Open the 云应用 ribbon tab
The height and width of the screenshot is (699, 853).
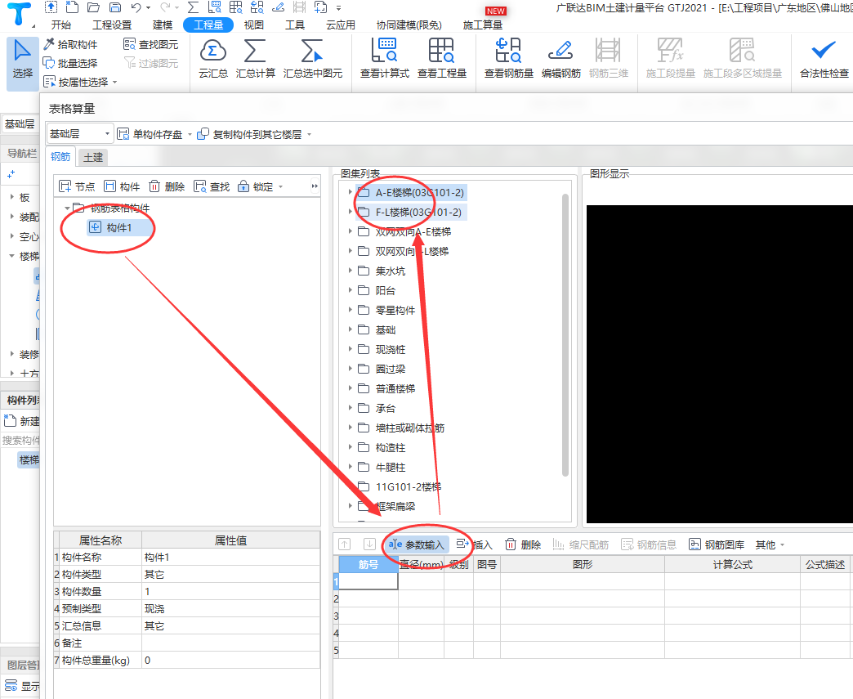[x=341, y=25]
